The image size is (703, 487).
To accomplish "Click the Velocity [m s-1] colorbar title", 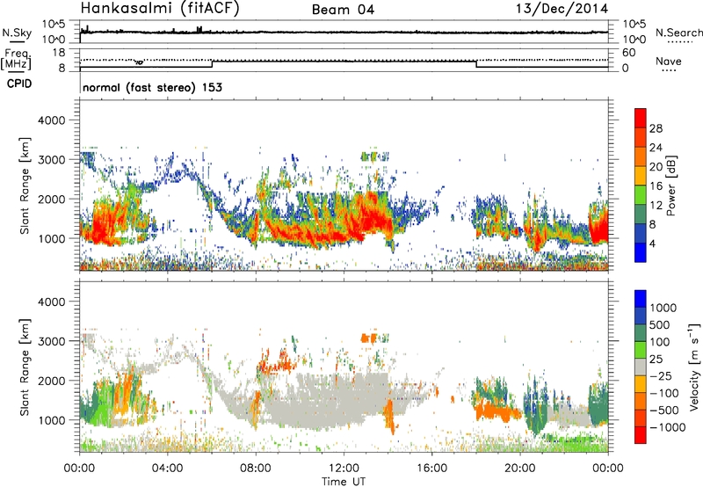I will pyautogui.click(x=694, y=367).
